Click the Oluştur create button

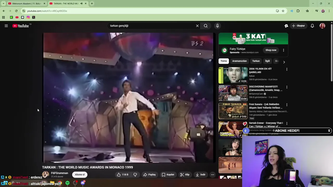[x=298, y=26]
